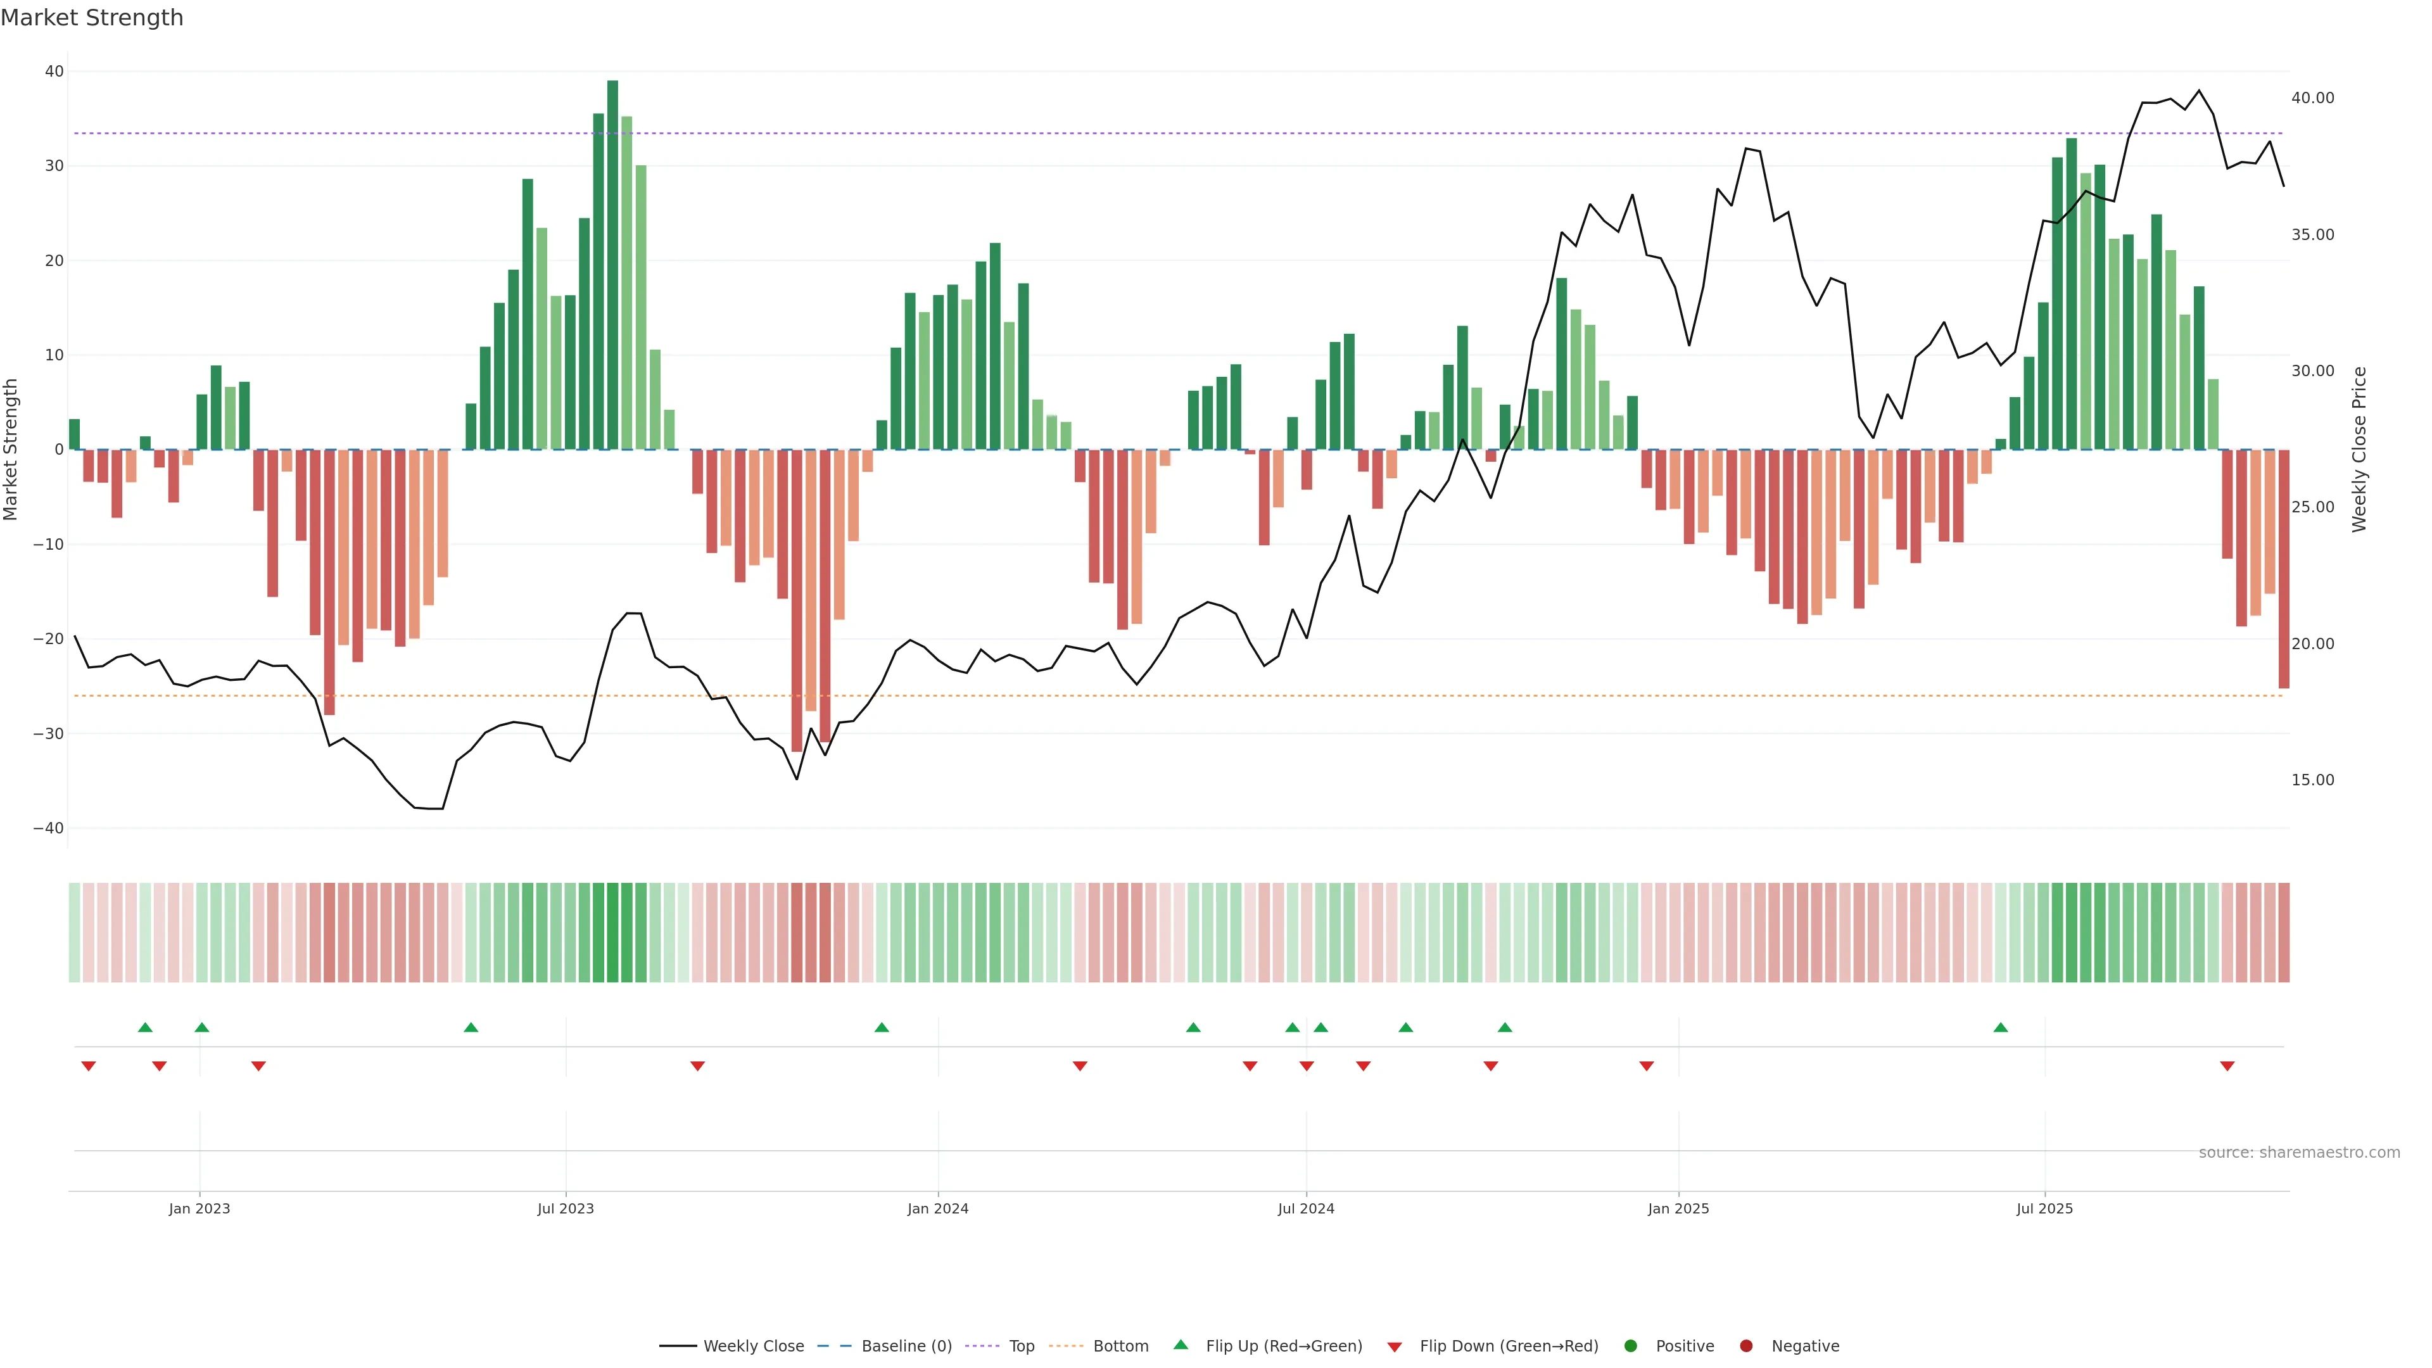Image resolution: width=2432 pixels, height=1368 pixels.
Task: Click the Weekly Close Price axis title
Action: coord(2359,450)
